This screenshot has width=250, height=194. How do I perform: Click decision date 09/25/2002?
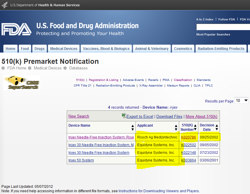[x=209, y=137]
